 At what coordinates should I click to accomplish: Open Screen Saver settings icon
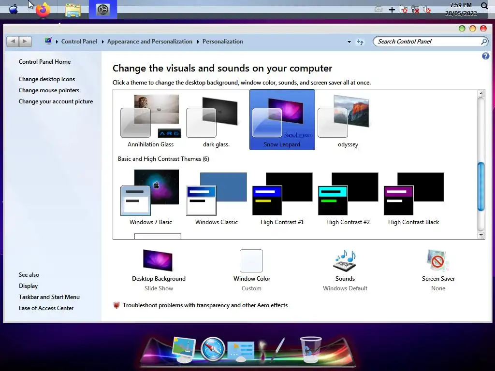pyautogui.click(x=437, y=260)
